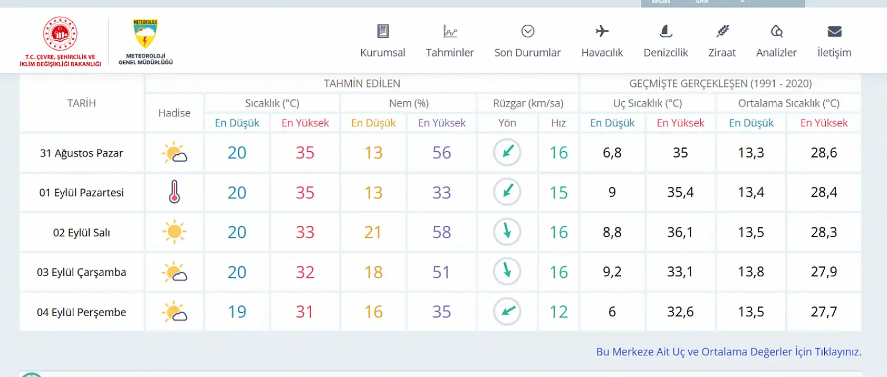Click the humidity value 56 for 31 Ağustos
Image resolution: width=887 pixels, height=377 pixels.
coord(441,153)
